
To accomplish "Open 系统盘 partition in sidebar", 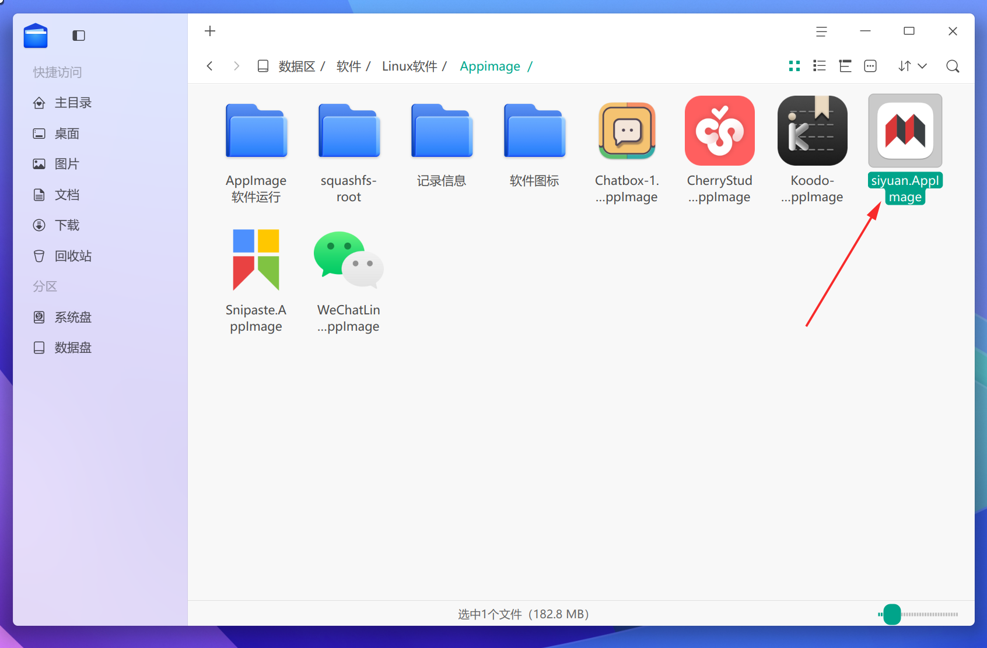I will [100, 317].
